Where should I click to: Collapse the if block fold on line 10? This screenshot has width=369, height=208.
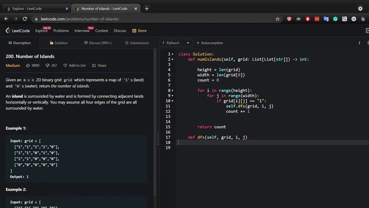pyautogui.click(x=172, y=101)
